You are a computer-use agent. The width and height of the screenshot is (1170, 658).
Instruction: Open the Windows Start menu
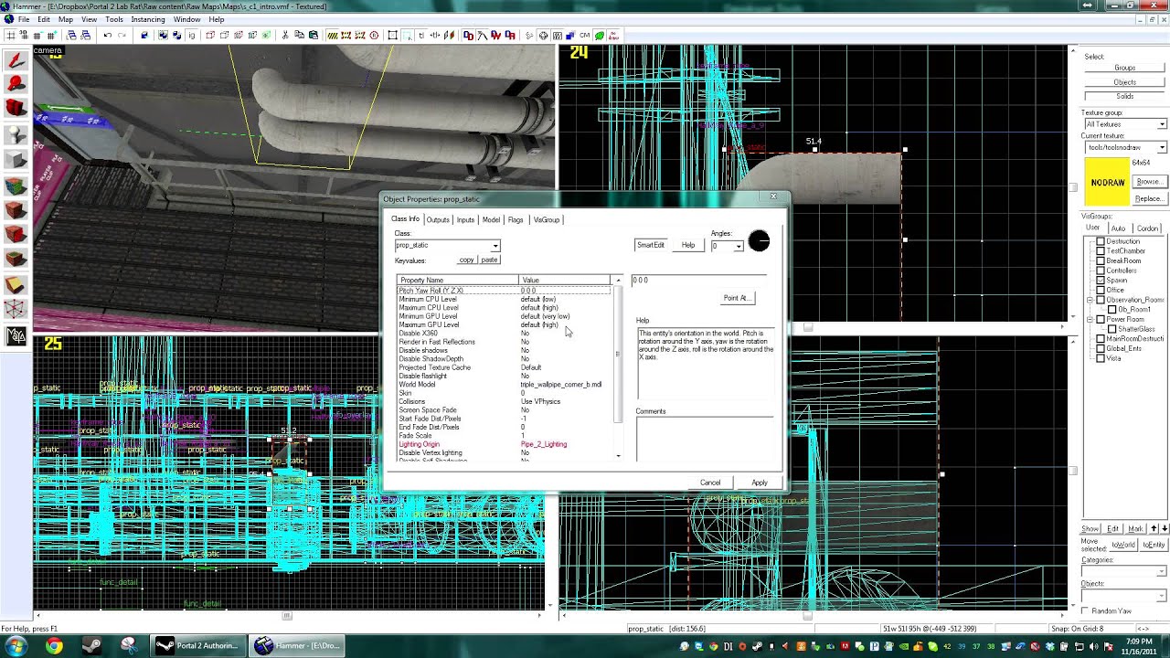click(x=16, y=646)
